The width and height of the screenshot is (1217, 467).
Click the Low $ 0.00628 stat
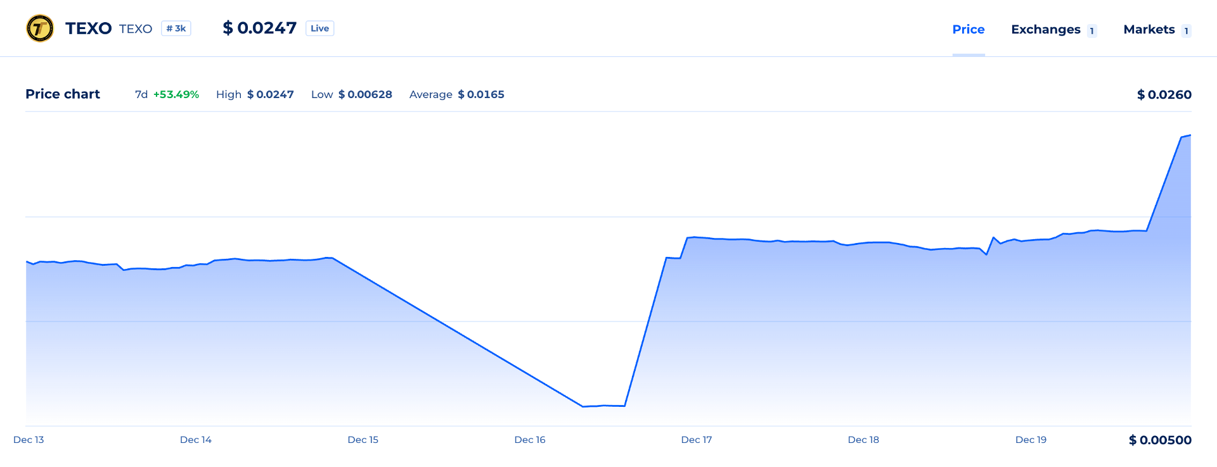(352, 94)
